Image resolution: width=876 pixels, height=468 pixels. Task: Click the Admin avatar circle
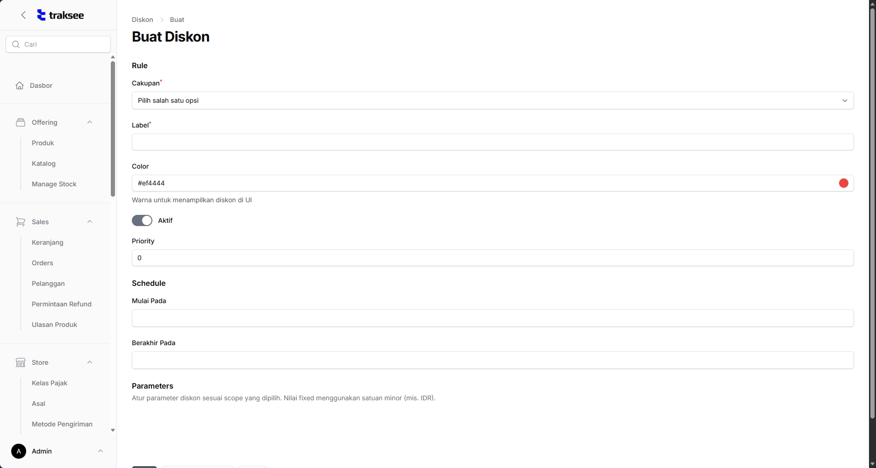[x=19, y=451]
